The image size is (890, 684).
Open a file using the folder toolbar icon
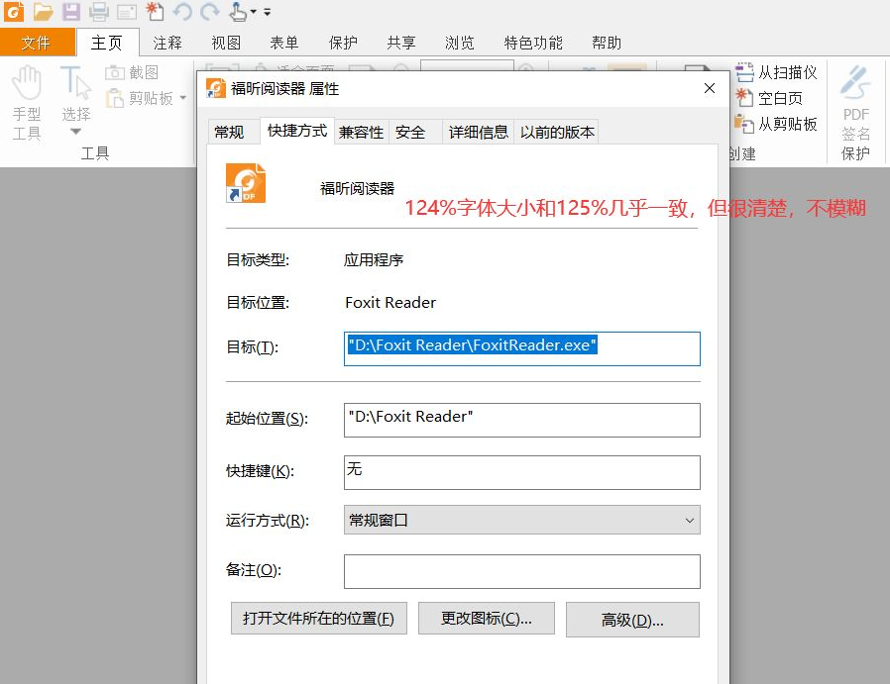click(43, 10)
